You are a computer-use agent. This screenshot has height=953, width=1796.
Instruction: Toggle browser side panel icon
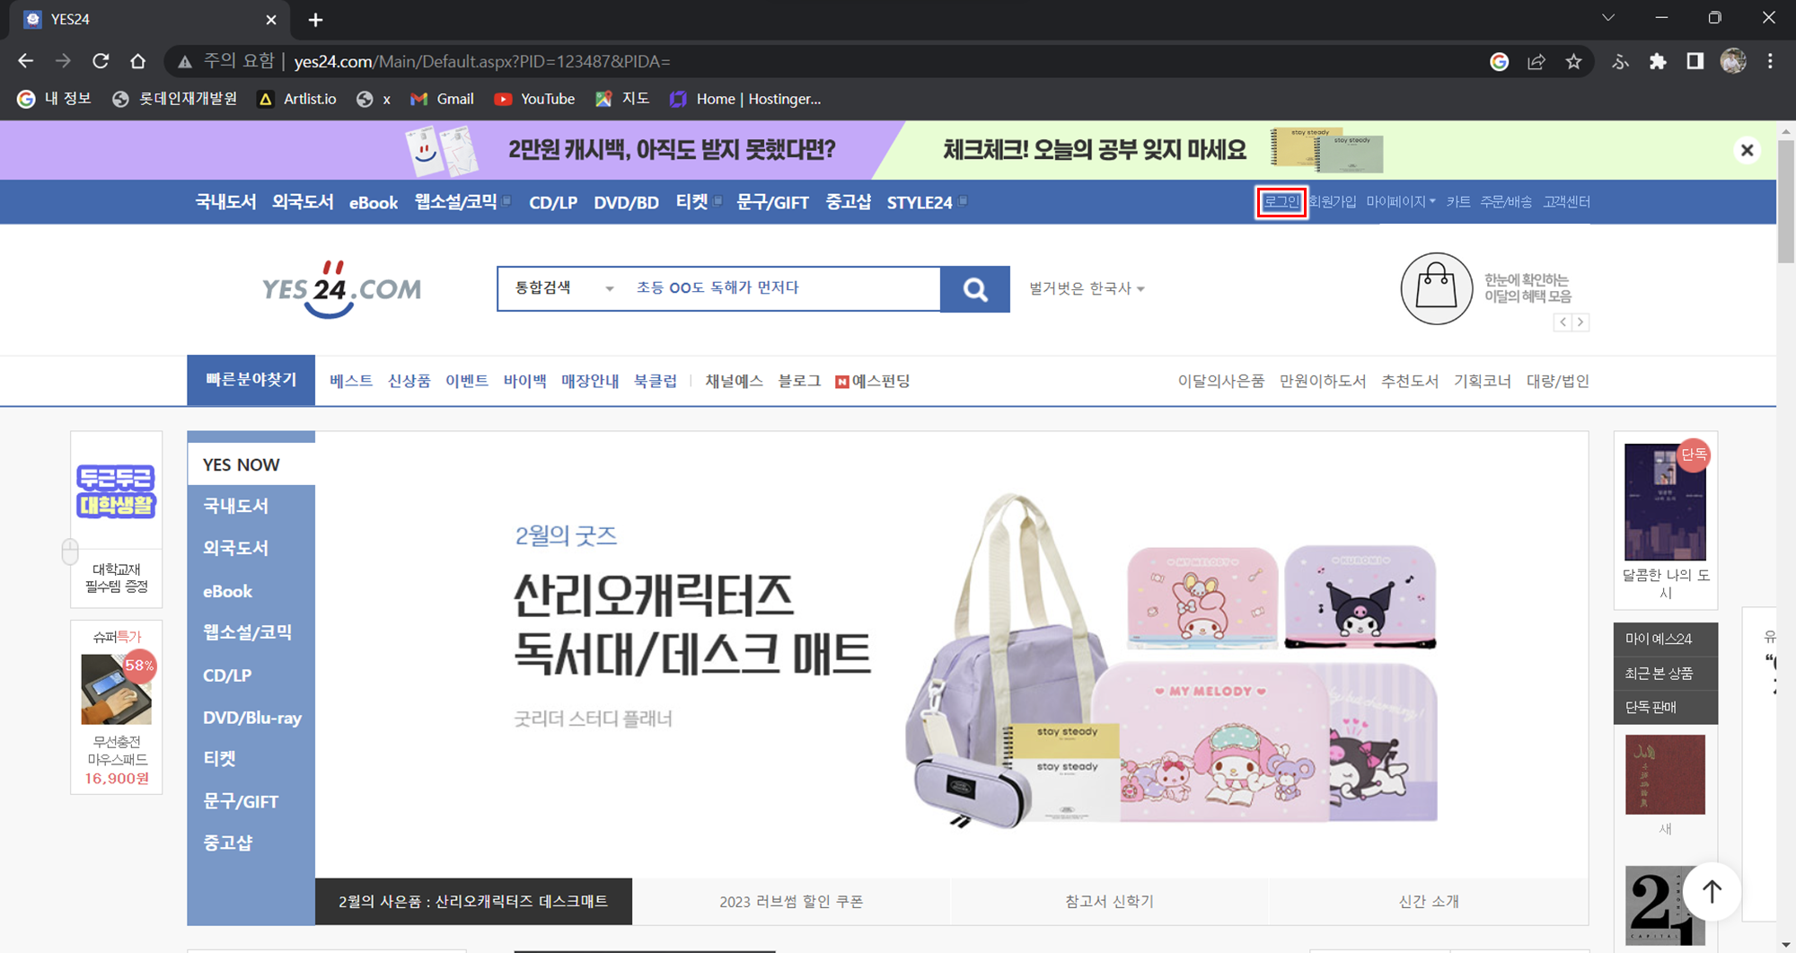[1695, 61]
